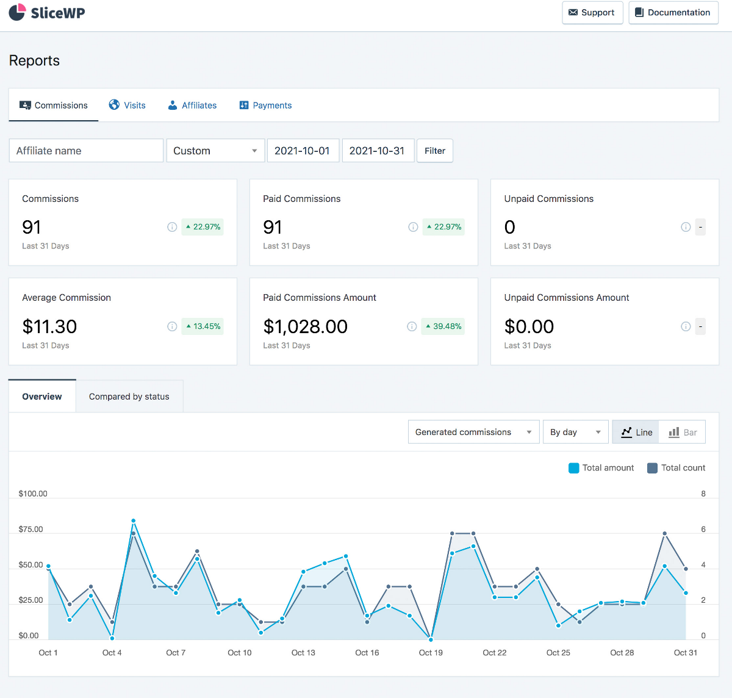Open the Custom date range dropdown
This screenshot has height=698, width=732.
point(215,151)
